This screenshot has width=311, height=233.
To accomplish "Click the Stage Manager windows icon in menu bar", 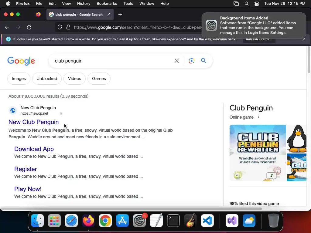I will (x=236, y=4).
